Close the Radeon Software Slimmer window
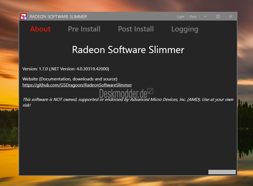This screenshot has width=253, height=186. pos(231,16)
